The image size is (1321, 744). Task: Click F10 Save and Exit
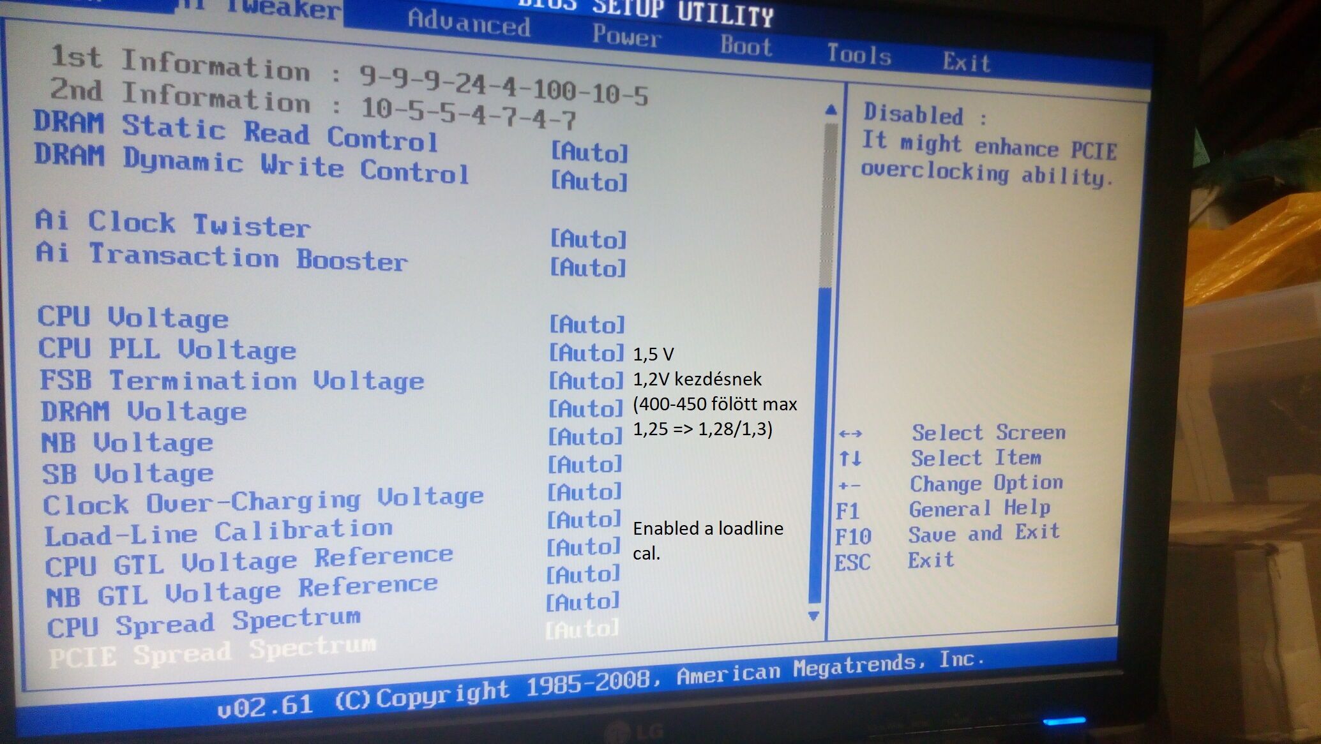click(983, 533)
